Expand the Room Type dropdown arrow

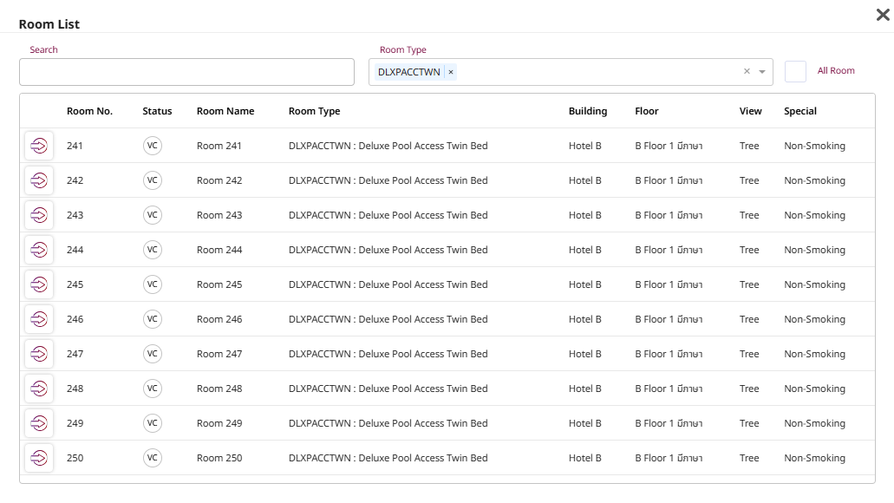point(762,72)
